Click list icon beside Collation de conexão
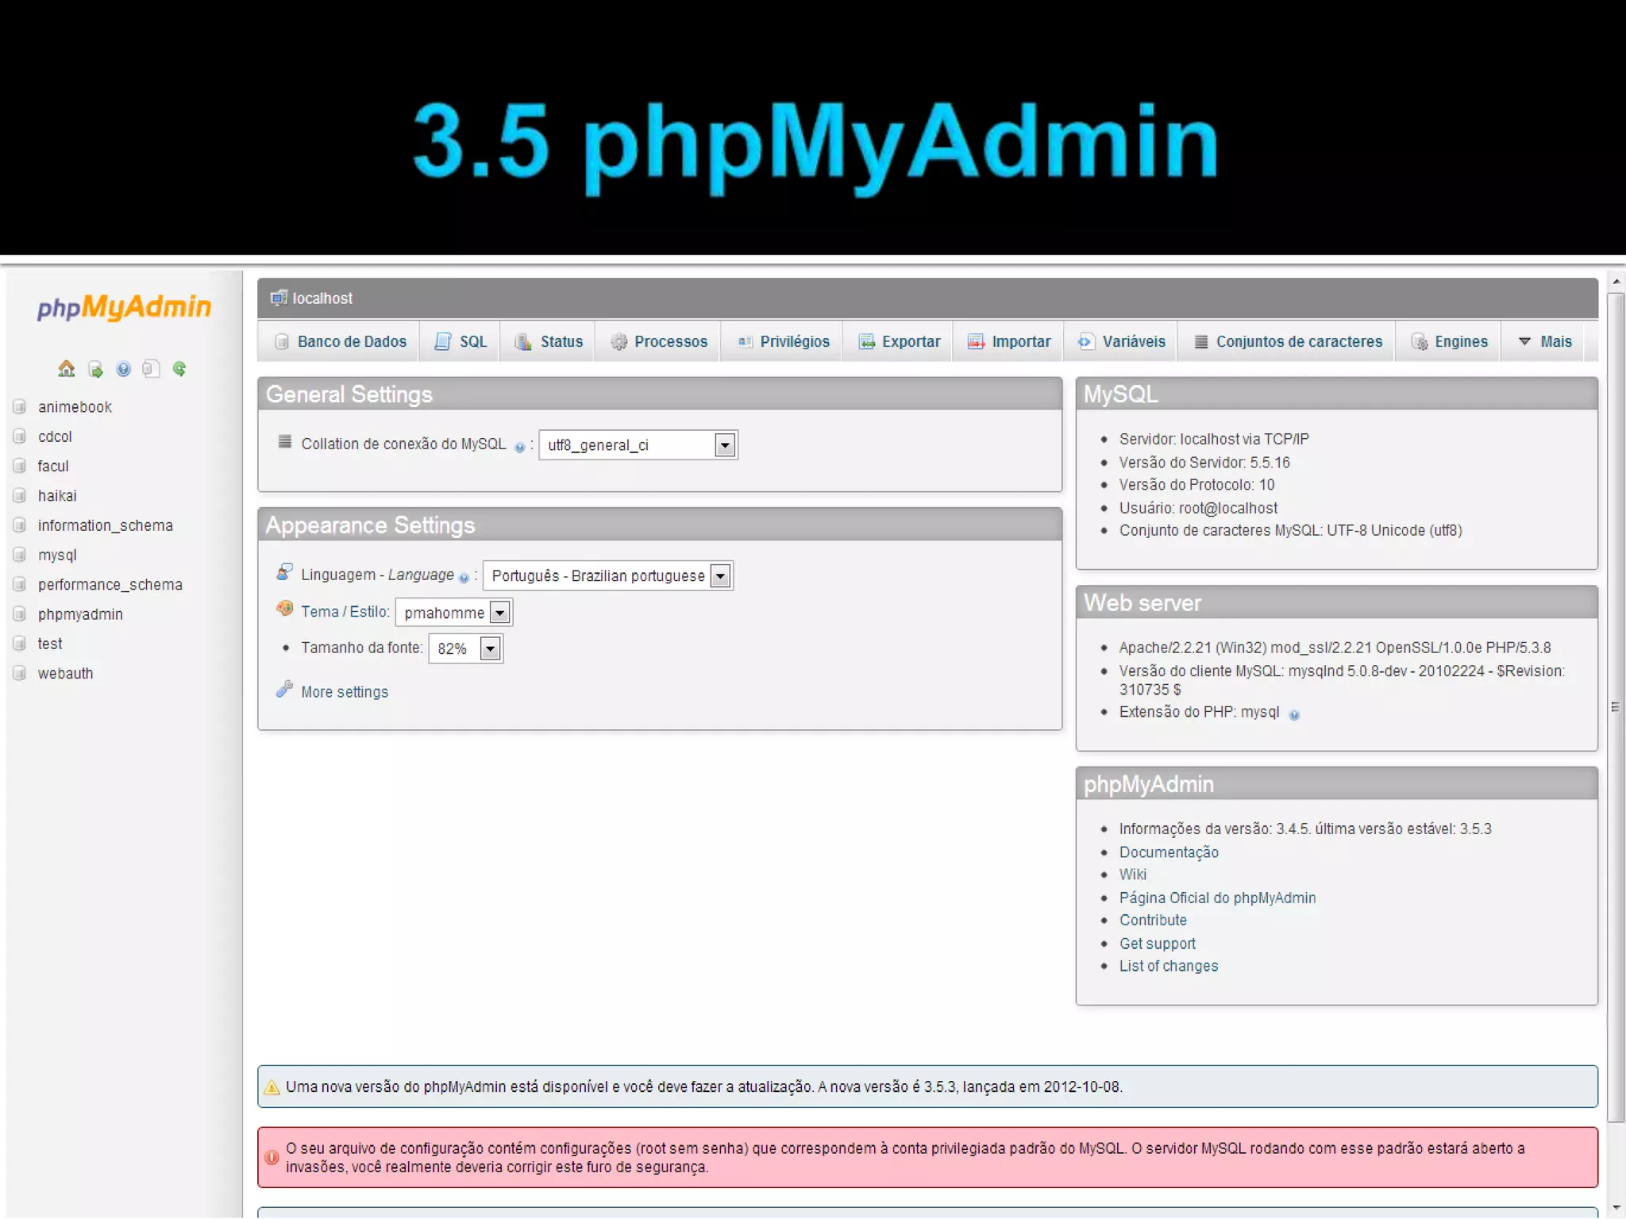The image size is (1626, 1219). coord(285,442)
